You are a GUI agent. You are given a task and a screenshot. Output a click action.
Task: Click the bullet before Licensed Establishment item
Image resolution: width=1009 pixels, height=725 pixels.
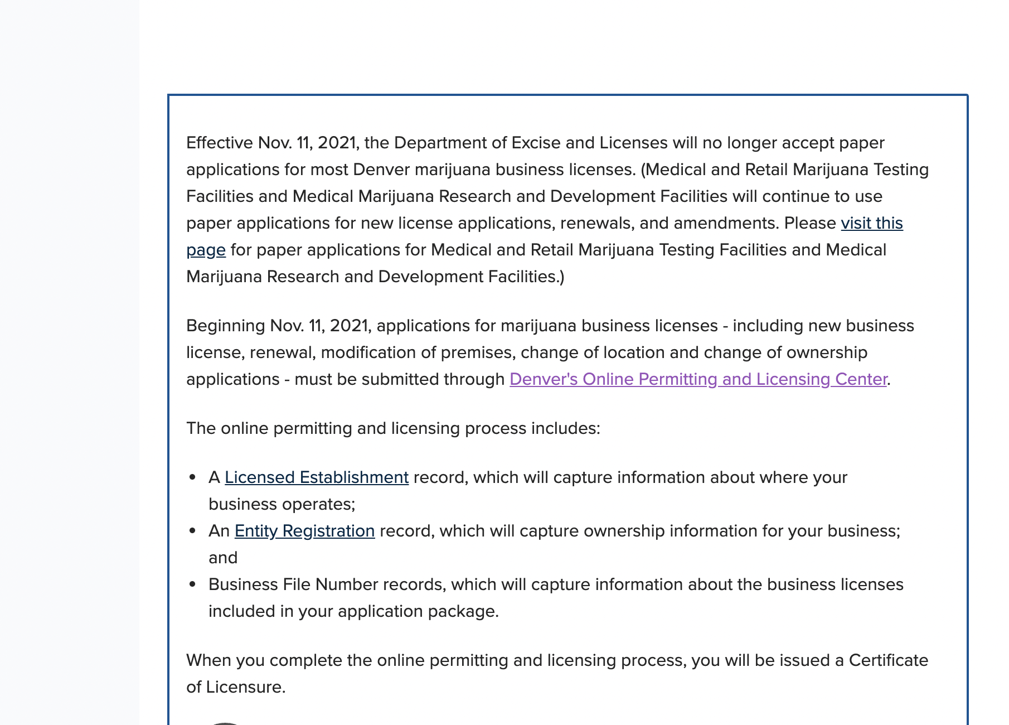tap(193, 477)
